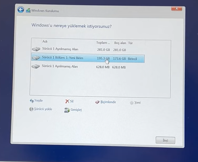The width and height of the screenshot is (198, 162).
Task: Go back using the blue arrow button
Action: [x=21, y=10]
